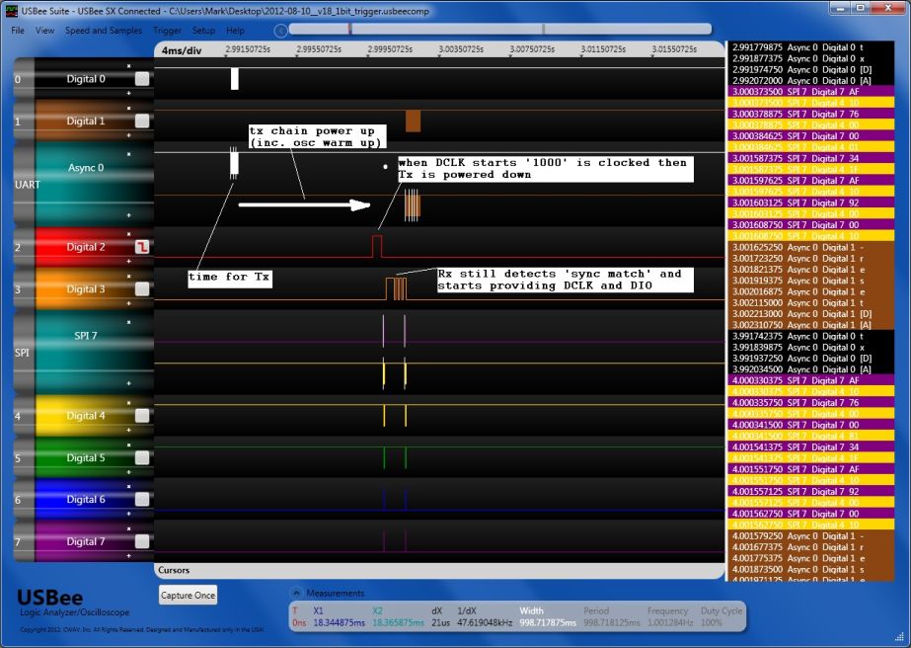Remove Digital 6 channel with its x icon

[x=129, y=486]
